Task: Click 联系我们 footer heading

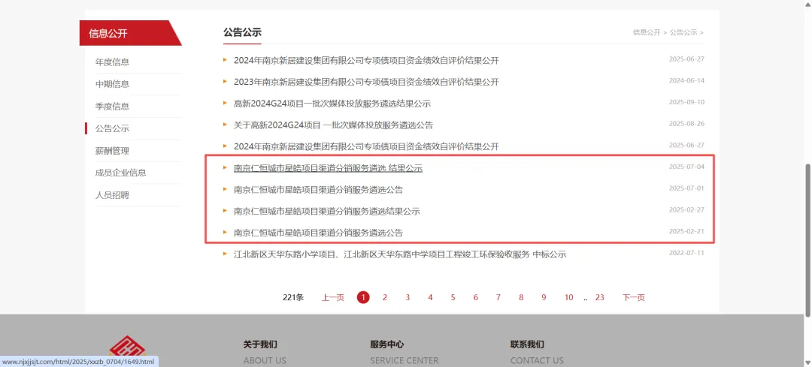Action: [x=527, y=344]
